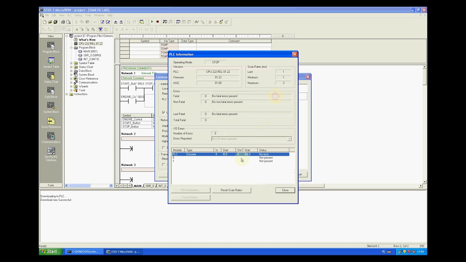Open Status Chart icon in navigation bar
The image size is (466, 262).
click(51, 78)
